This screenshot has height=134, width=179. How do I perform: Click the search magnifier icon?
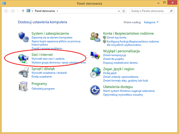point(171,11)
